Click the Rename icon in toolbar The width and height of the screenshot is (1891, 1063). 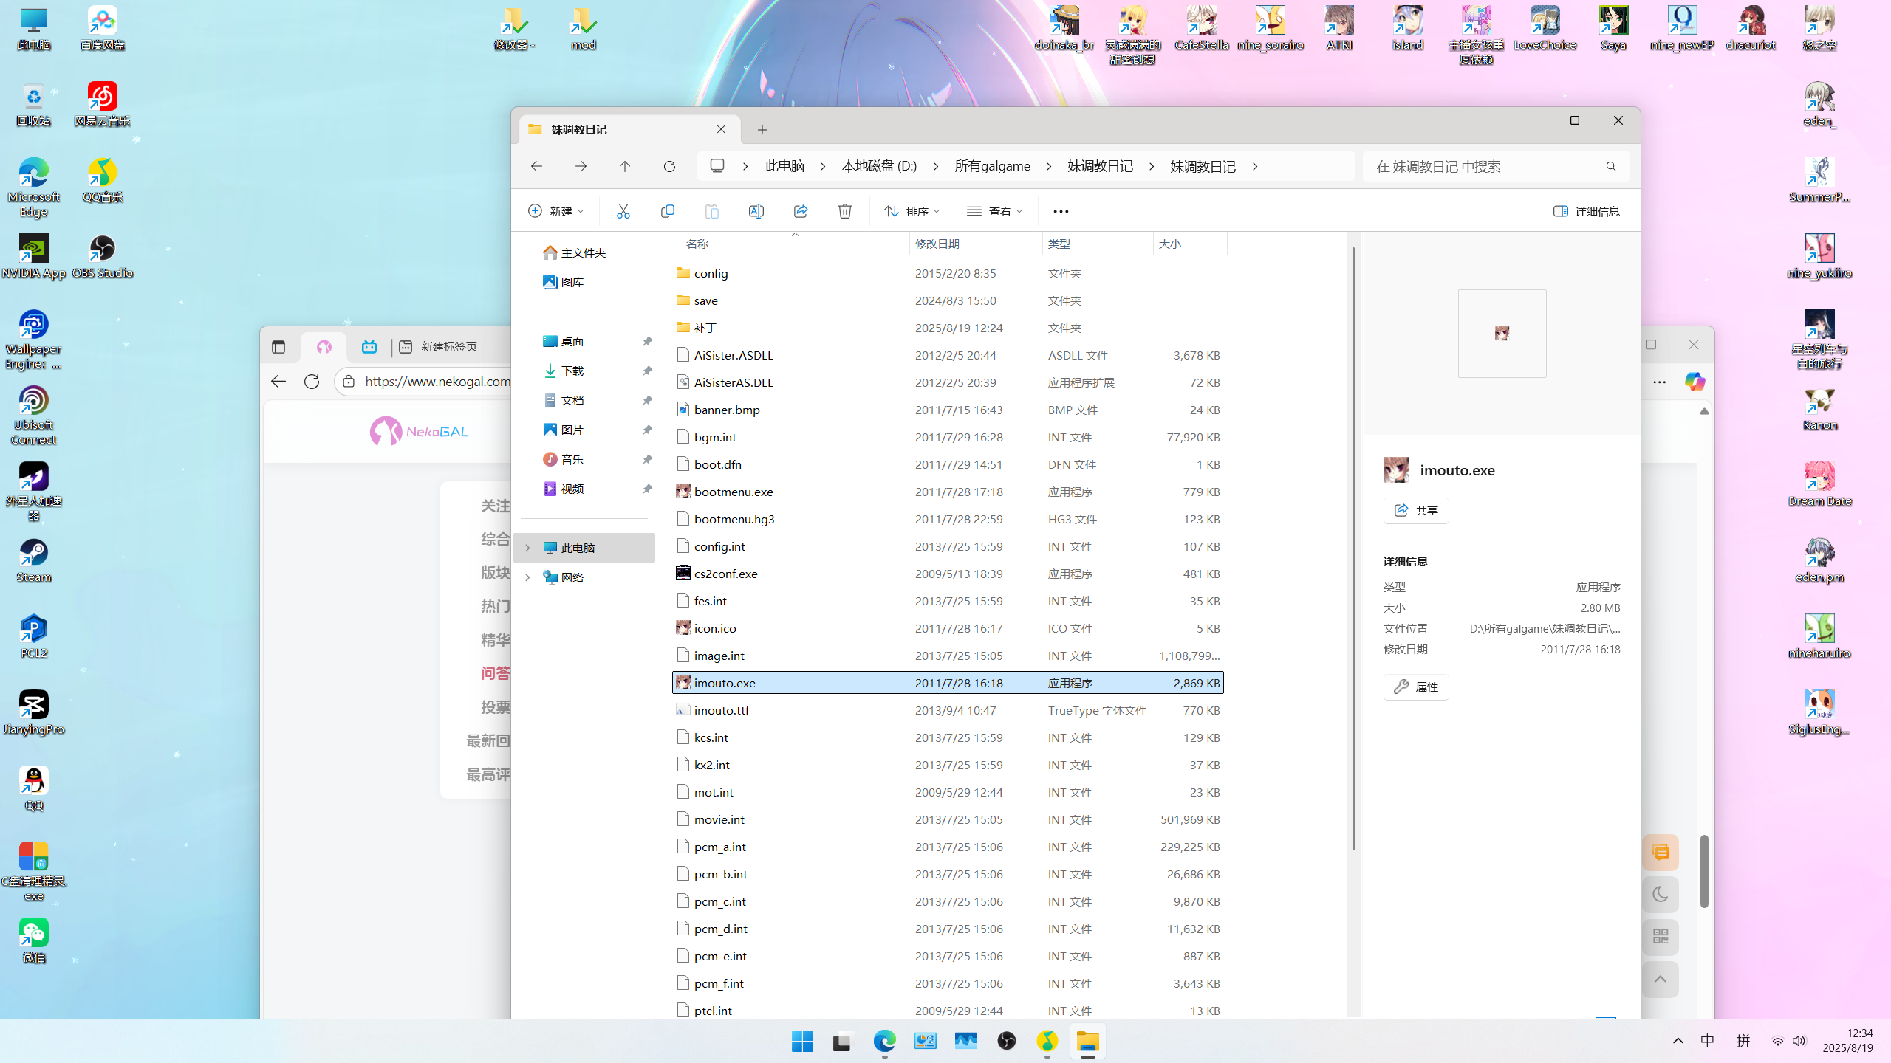756,211
